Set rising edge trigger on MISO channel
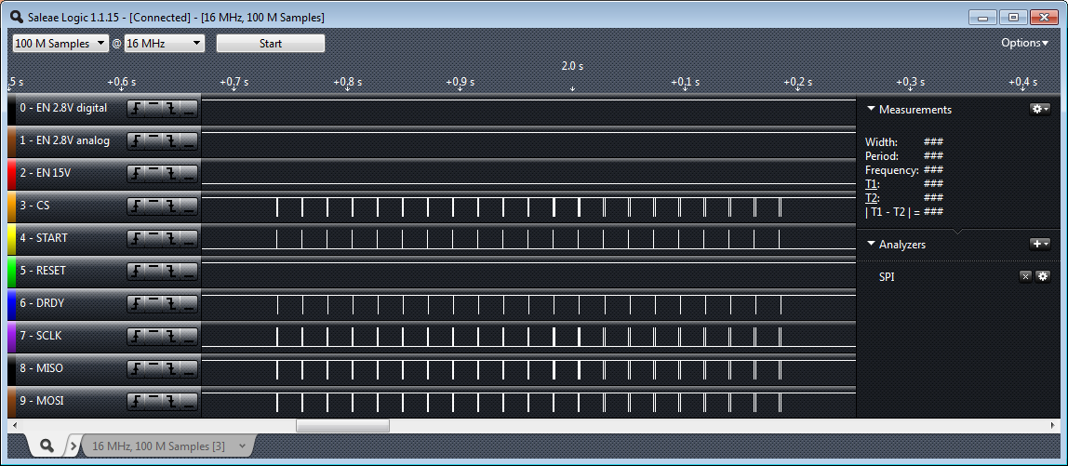The width and height of the screenshot is (1068, 466). tap(136, 368)
